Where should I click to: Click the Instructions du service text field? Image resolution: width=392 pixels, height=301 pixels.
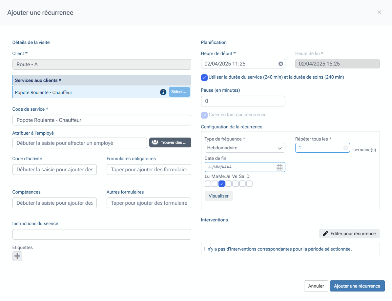(x=102, y=235)
